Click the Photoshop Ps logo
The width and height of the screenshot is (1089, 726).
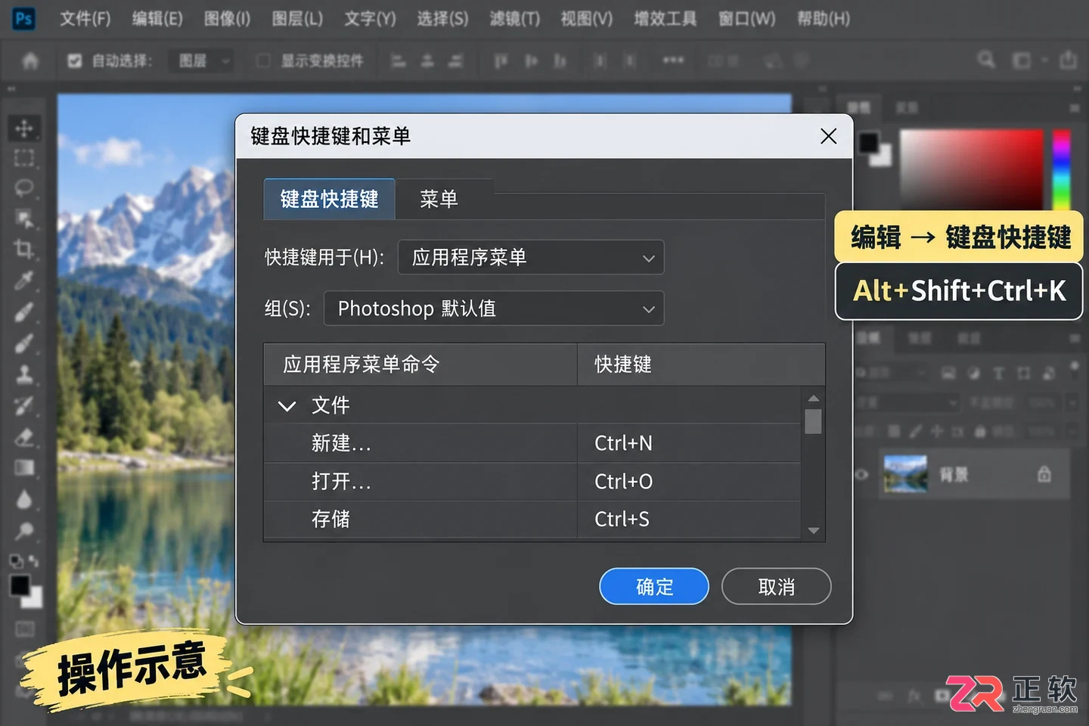[x=24, y=18]
